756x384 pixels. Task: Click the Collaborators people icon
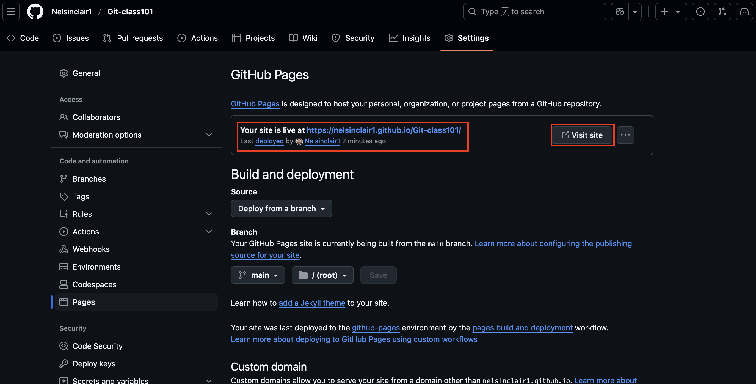click(64, 117)
